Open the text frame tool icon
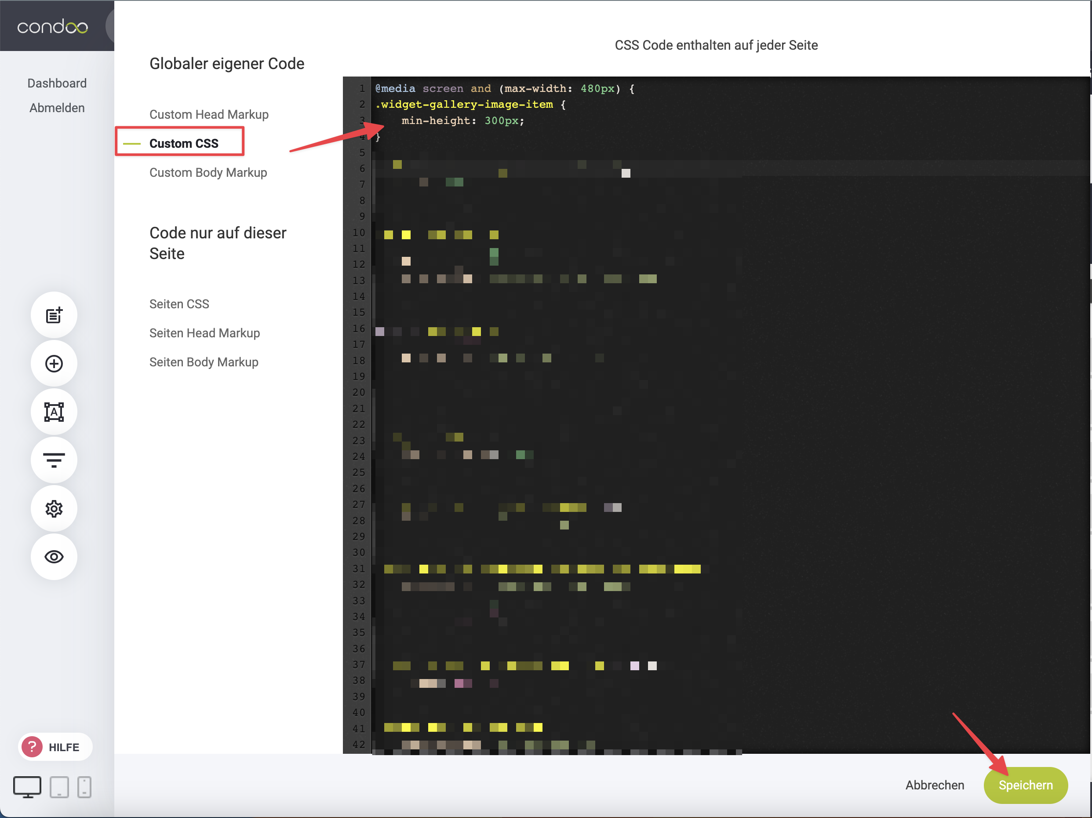 coord(54,412)
